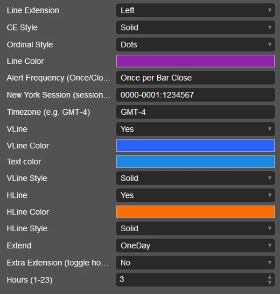Viewport: 280px width, 294px height.
Task: Increase Hours with the up stepper arrow
Action: point(270,277)
